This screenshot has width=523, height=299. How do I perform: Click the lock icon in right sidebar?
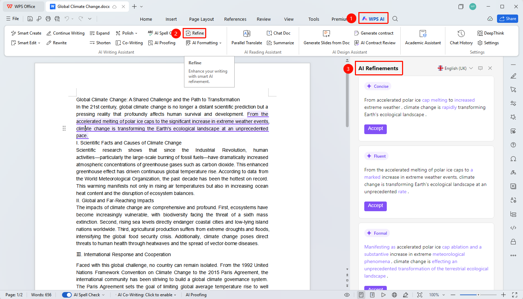click(513, 242)
